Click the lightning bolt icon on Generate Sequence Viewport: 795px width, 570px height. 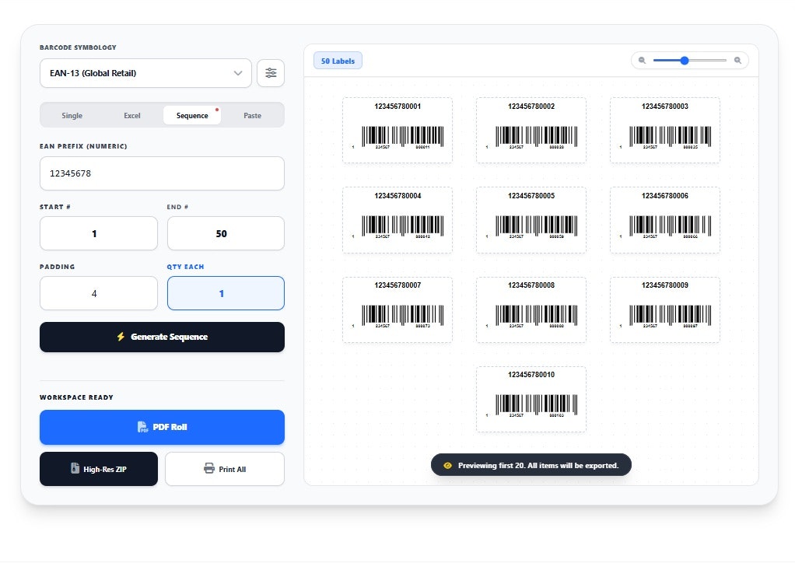121,337
